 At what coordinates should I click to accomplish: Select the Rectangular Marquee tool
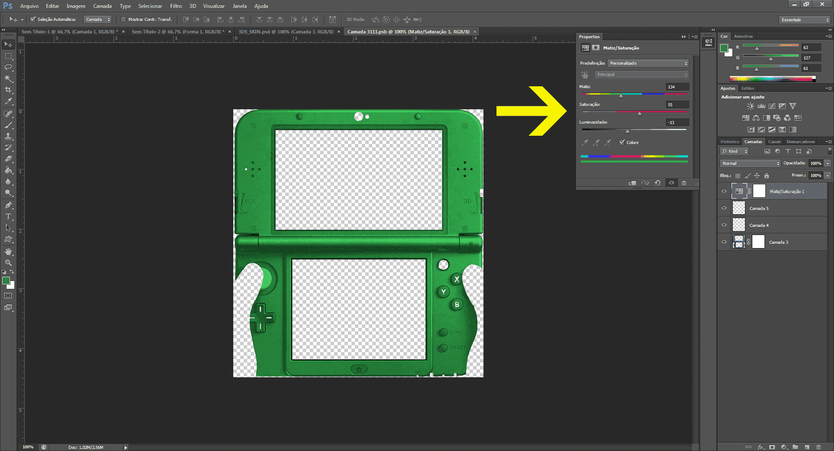(x=8, y=56)
